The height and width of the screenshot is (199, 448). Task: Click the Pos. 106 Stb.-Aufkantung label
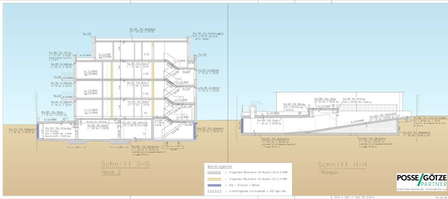(x=208, y=34)
